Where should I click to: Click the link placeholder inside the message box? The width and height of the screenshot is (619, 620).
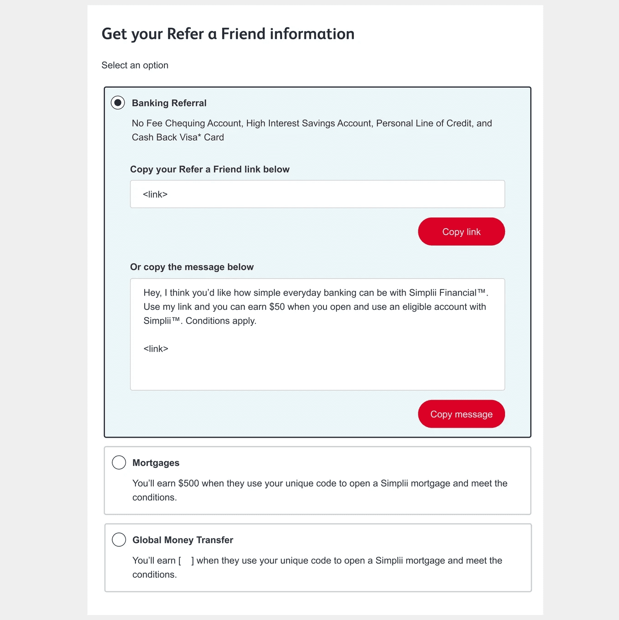(x=156, y=349)
